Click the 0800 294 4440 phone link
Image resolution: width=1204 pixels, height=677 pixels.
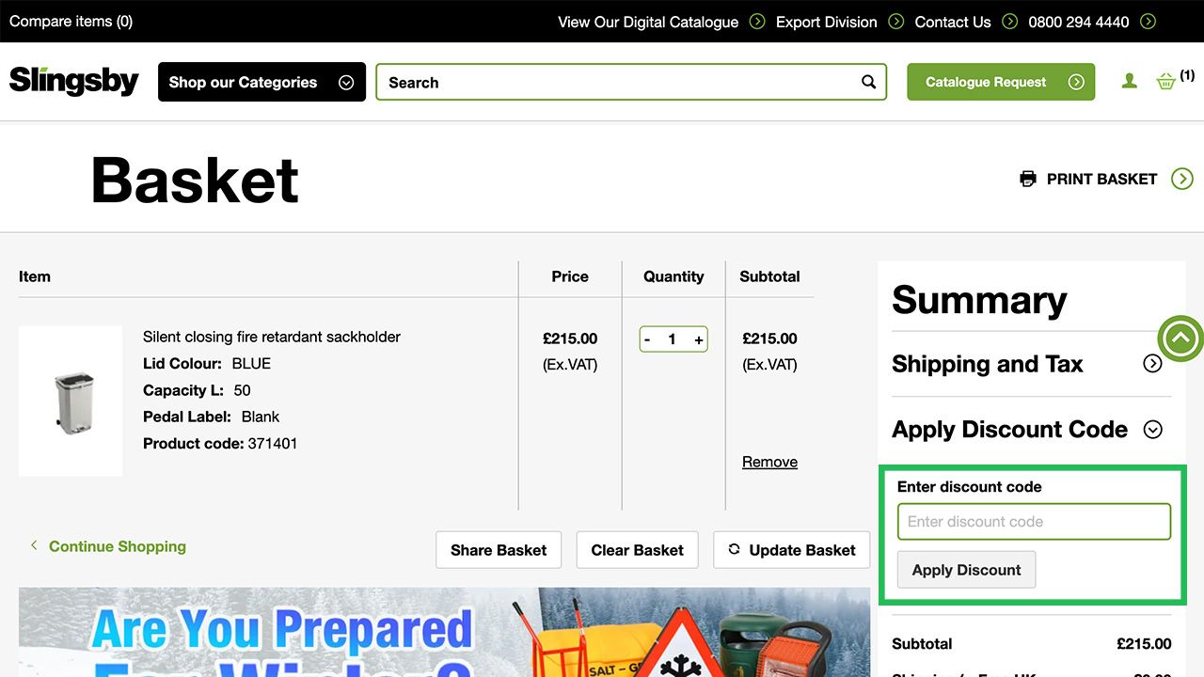[x=1078, y=22]
